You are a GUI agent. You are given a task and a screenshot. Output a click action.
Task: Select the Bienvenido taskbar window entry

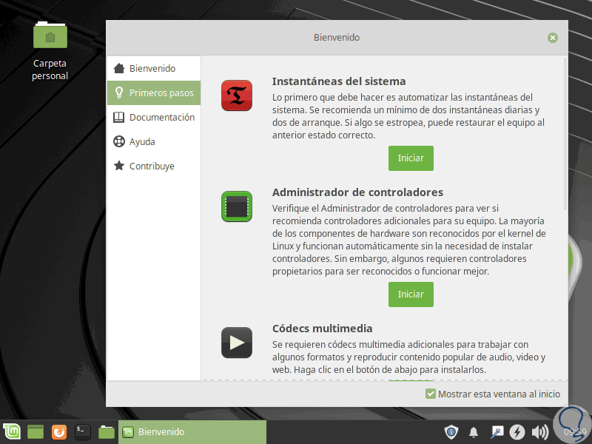[x=192, y=431]
